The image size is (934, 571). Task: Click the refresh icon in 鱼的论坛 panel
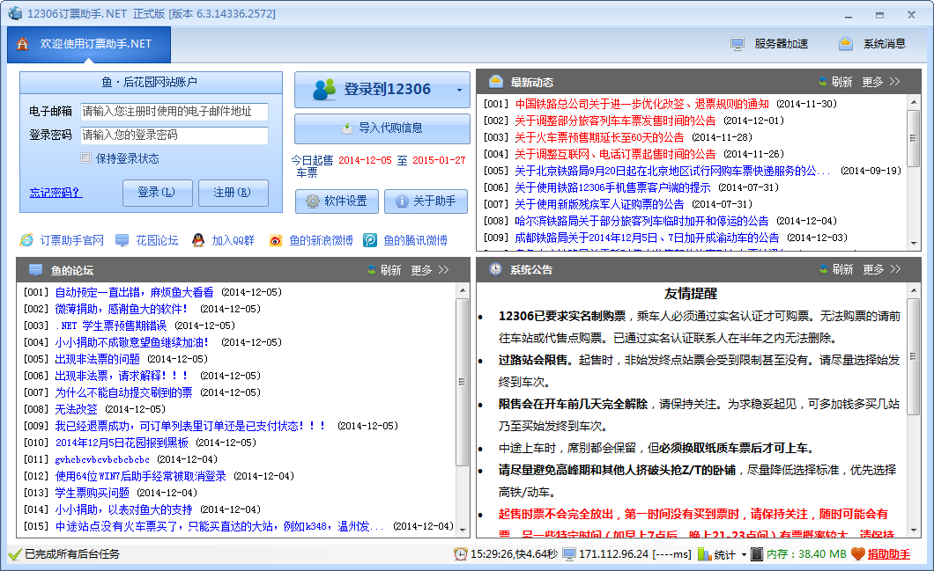(371, 270)
